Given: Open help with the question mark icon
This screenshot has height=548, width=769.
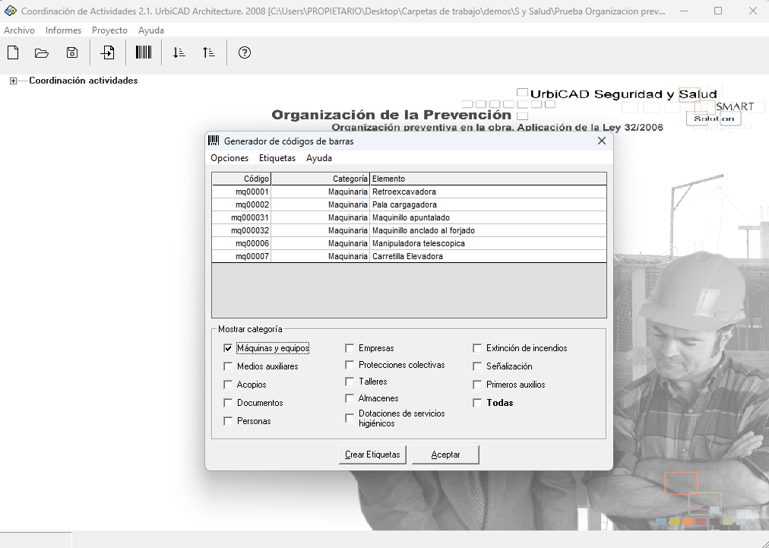Looking at the screenshot, I should 245,52.
